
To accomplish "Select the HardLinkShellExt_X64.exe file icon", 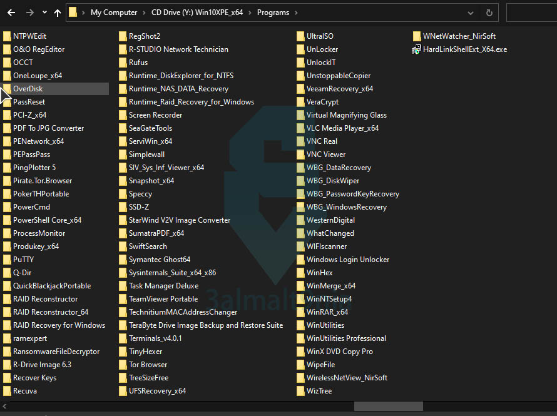I will click(416, 49).
